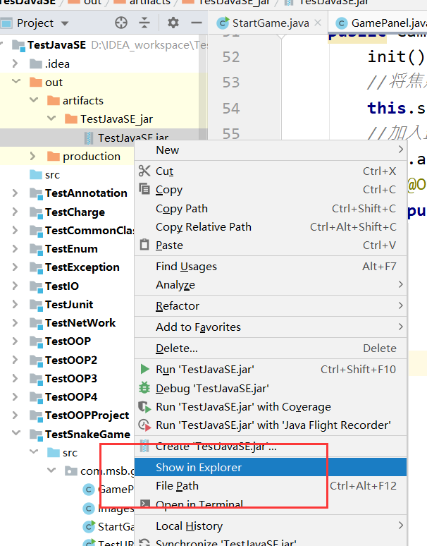Click the green Run 'TestJavaSE.jar' icon
This screenshot has height=546, width=427.
tap(144, 369)
